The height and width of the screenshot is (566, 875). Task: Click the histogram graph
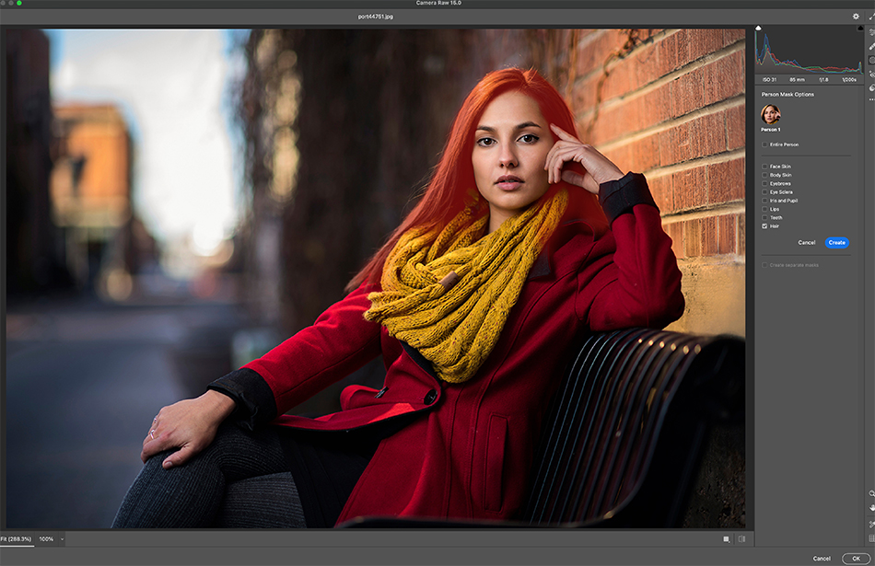[x=809, y=52]
